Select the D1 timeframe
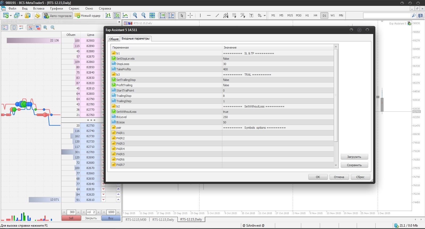 coord(324,15)
